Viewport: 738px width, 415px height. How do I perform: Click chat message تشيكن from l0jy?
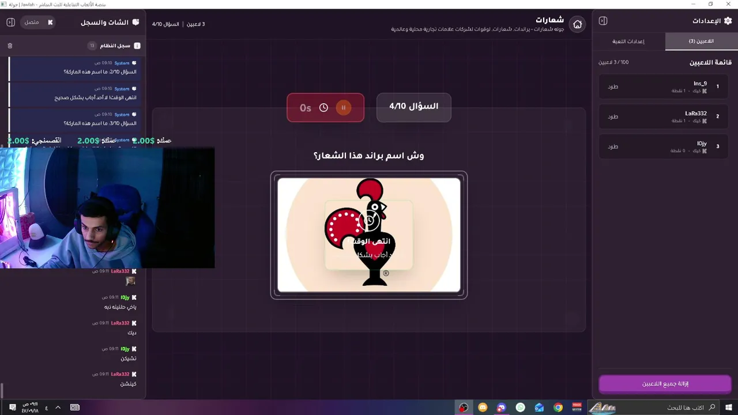(129, 359)
